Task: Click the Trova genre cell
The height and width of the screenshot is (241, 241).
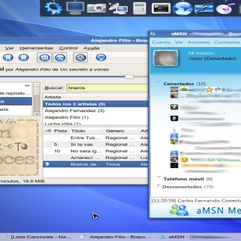Action: [113, 164]
